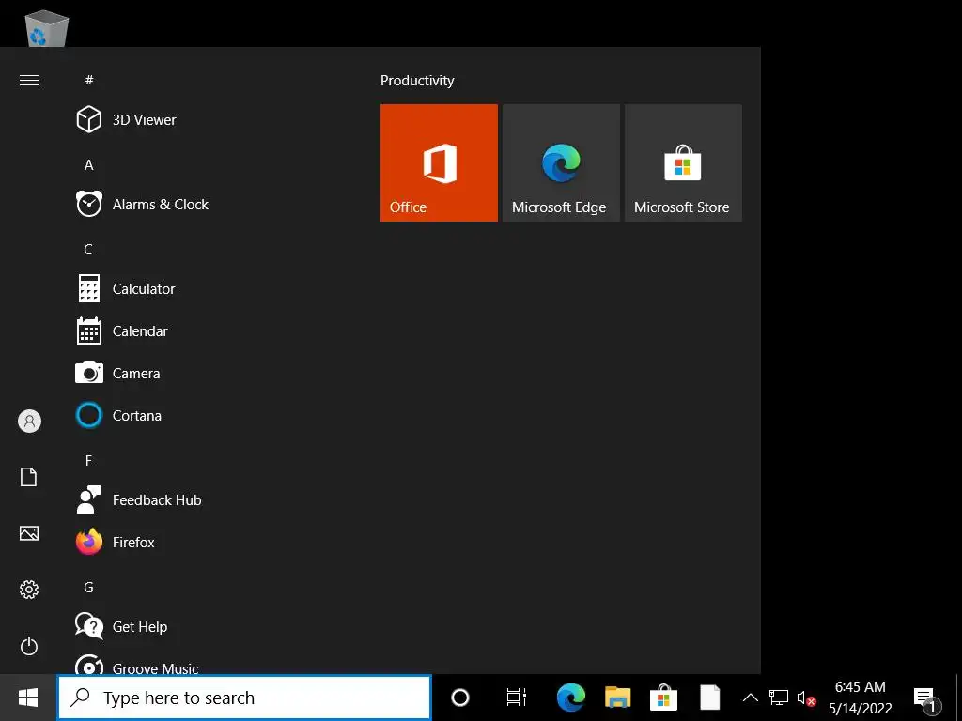Open Settings gear in Start sidebar
This screenshot has height=721, width=962.
pyautogui.click(x=29, y=590)
